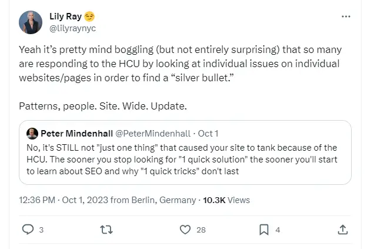The width and height of the screenshot is (374, 249).
Task: Click the share upload icon
Action: 343,230
